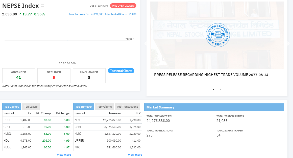Select the NTC symbol in Top Turnover
Viewport: 293px width, 158px height.
click(x=77, y=147)
